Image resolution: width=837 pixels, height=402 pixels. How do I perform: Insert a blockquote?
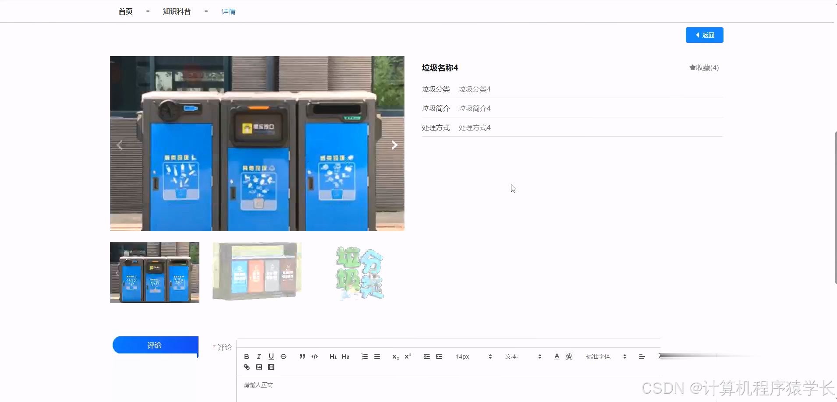click(302, 356)
